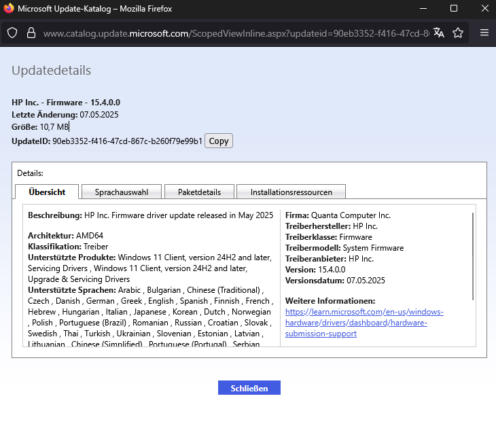Click the Schließen button

point(249,388)
